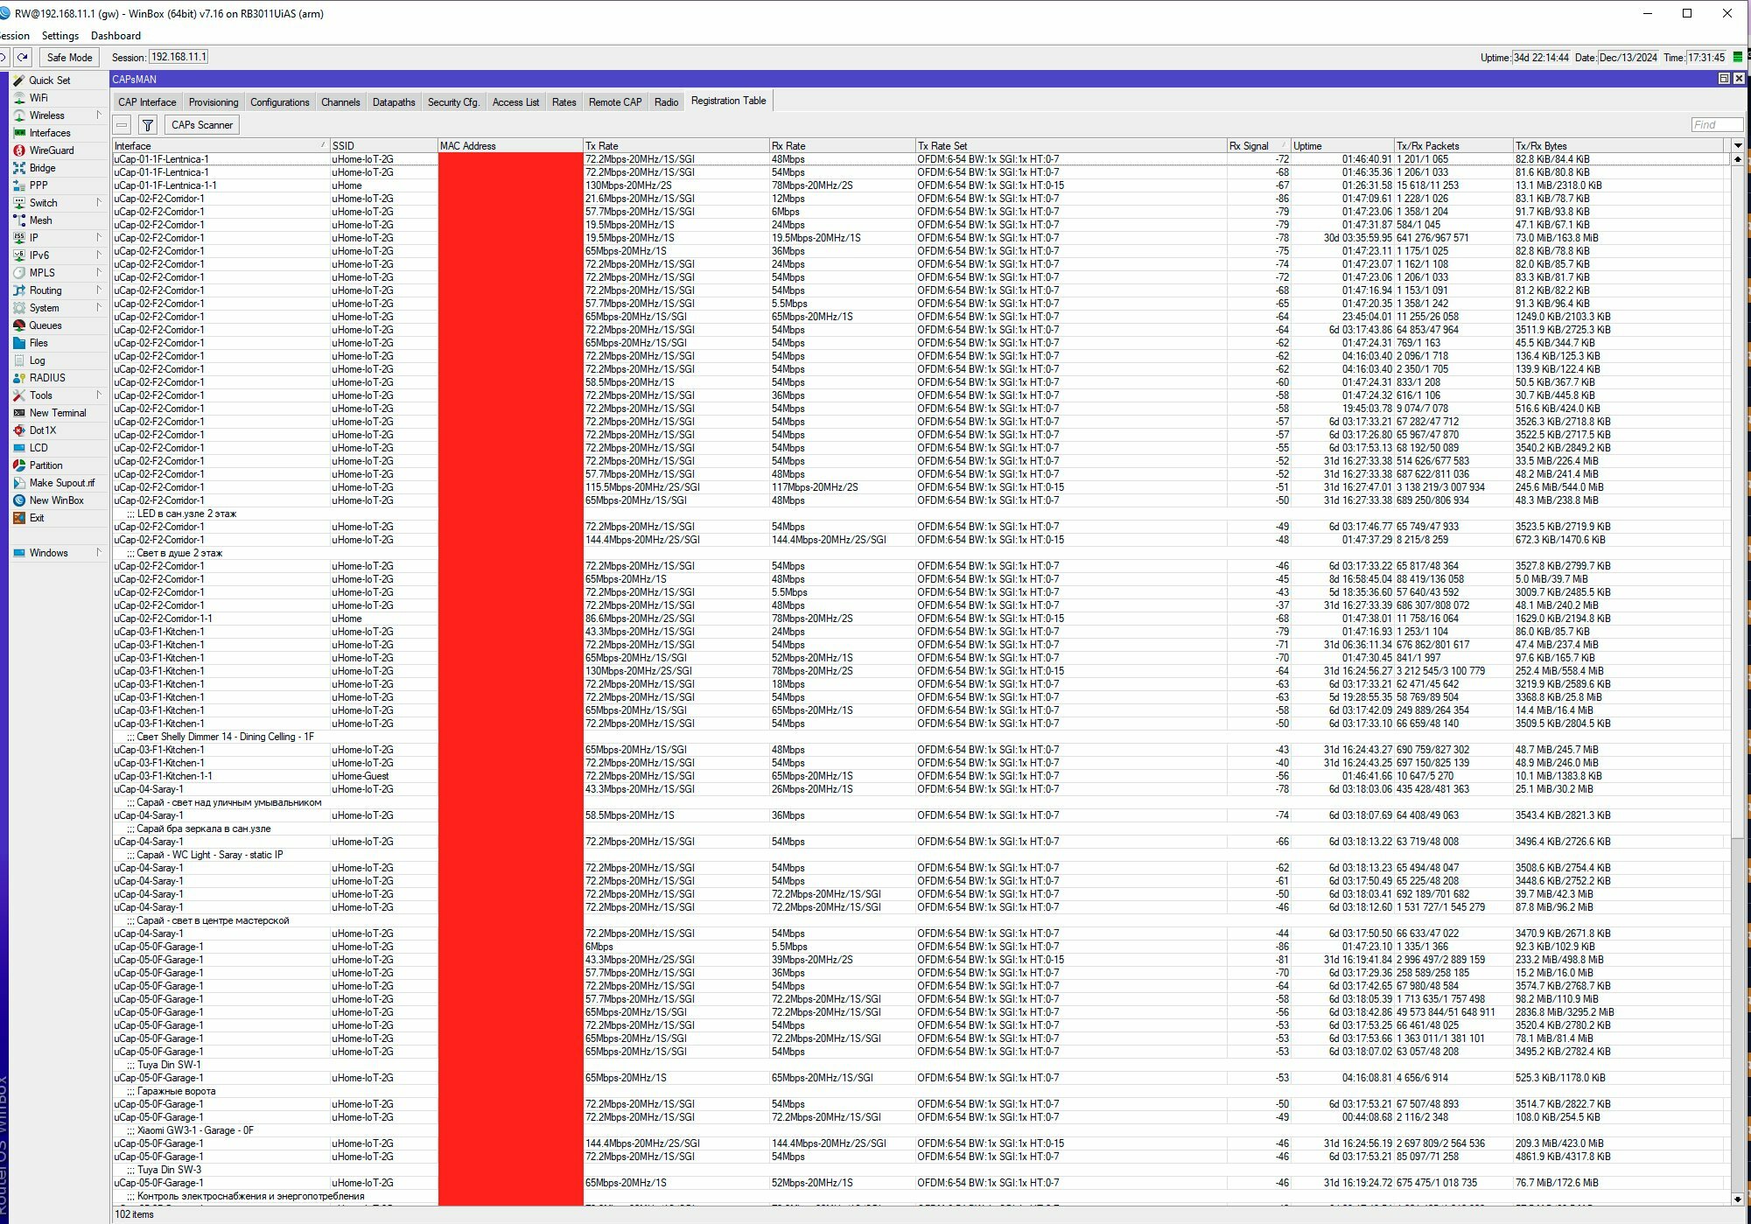This screenshot has height=1224, width=1751.
Task: Expand the Switch submenu
Action: pyautogui.click(x=99, y=202)
